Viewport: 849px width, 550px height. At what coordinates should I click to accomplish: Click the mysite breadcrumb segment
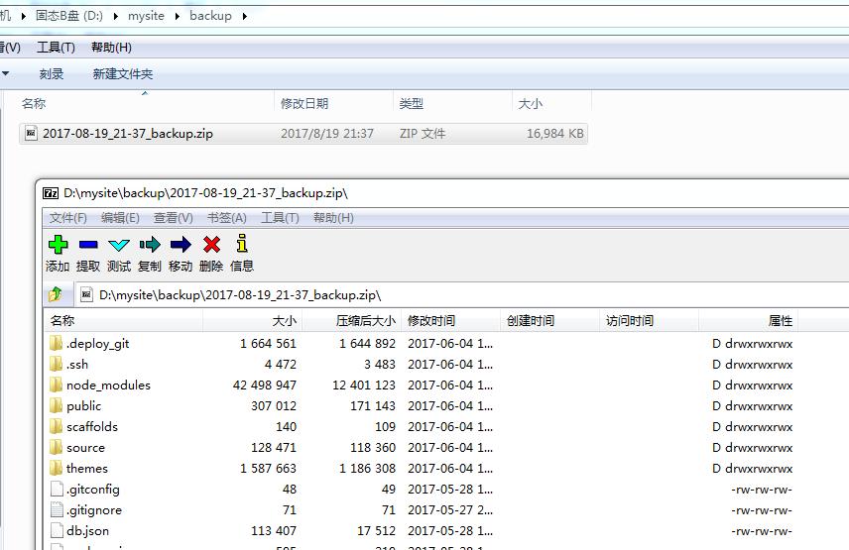tap(146, 16)
